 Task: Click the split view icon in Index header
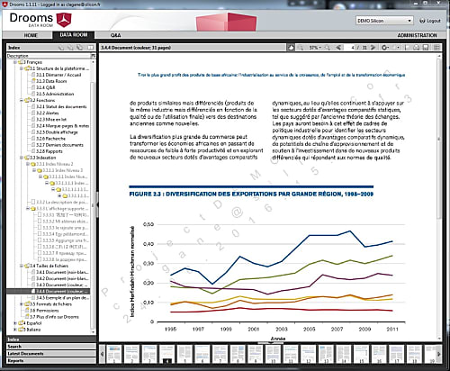pos(90,48)
